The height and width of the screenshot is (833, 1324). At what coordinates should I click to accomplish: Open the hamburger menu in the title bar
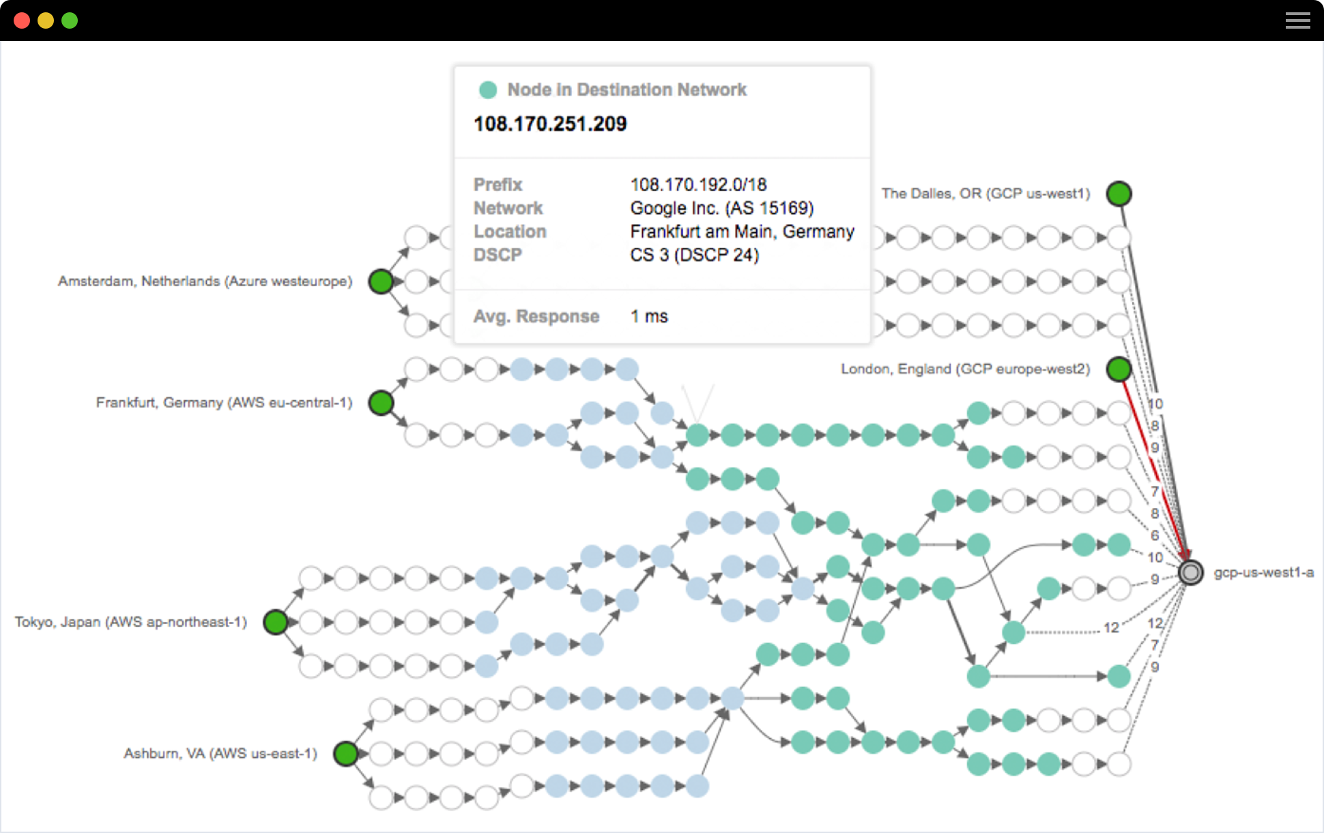coord(1297,20)
